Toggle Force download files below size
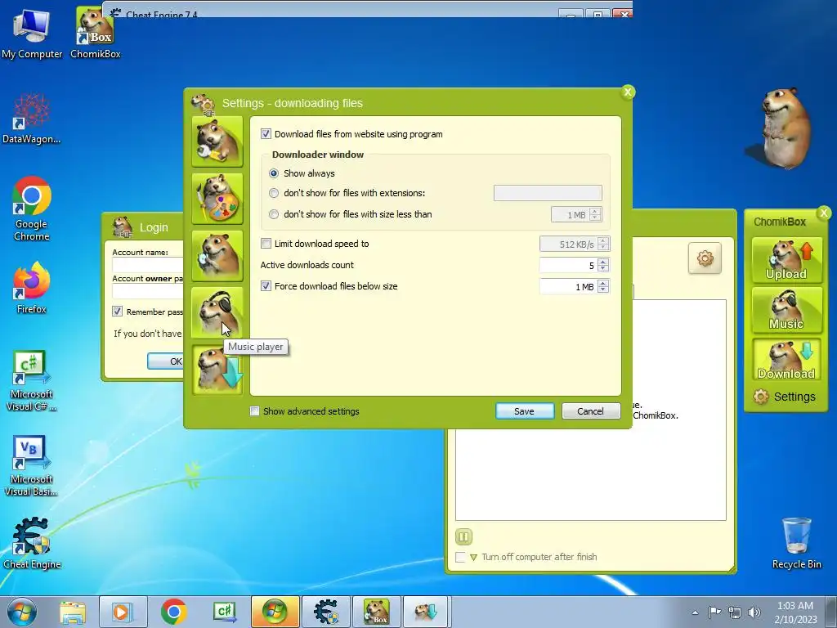This screenshot has width=837, height=628. click(x=266, y=286)
